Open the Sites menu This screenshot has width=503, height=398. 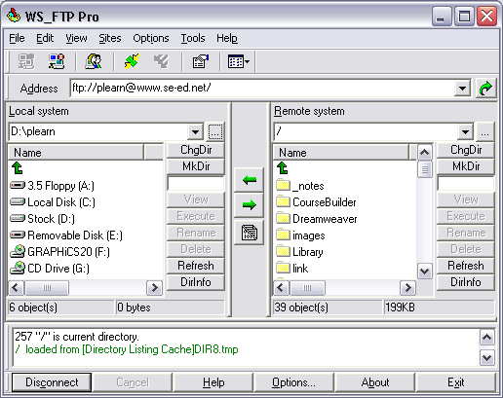(x=110, y=38)
